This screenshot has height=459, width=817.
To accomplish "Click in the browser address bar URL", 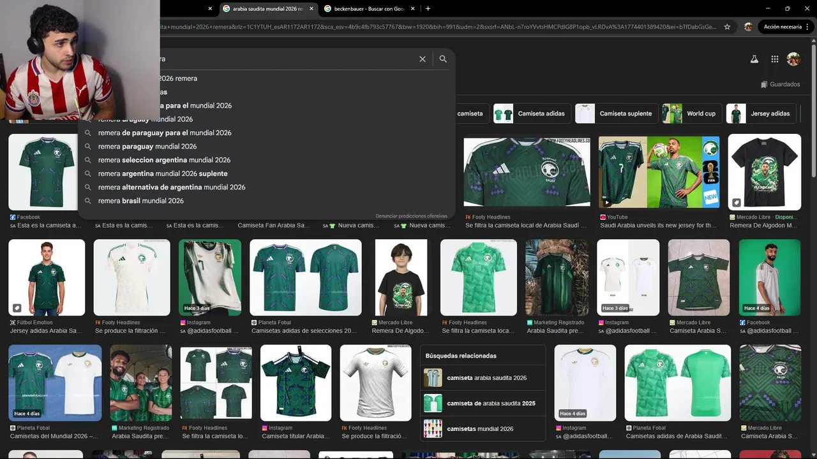I will (437, 27).
